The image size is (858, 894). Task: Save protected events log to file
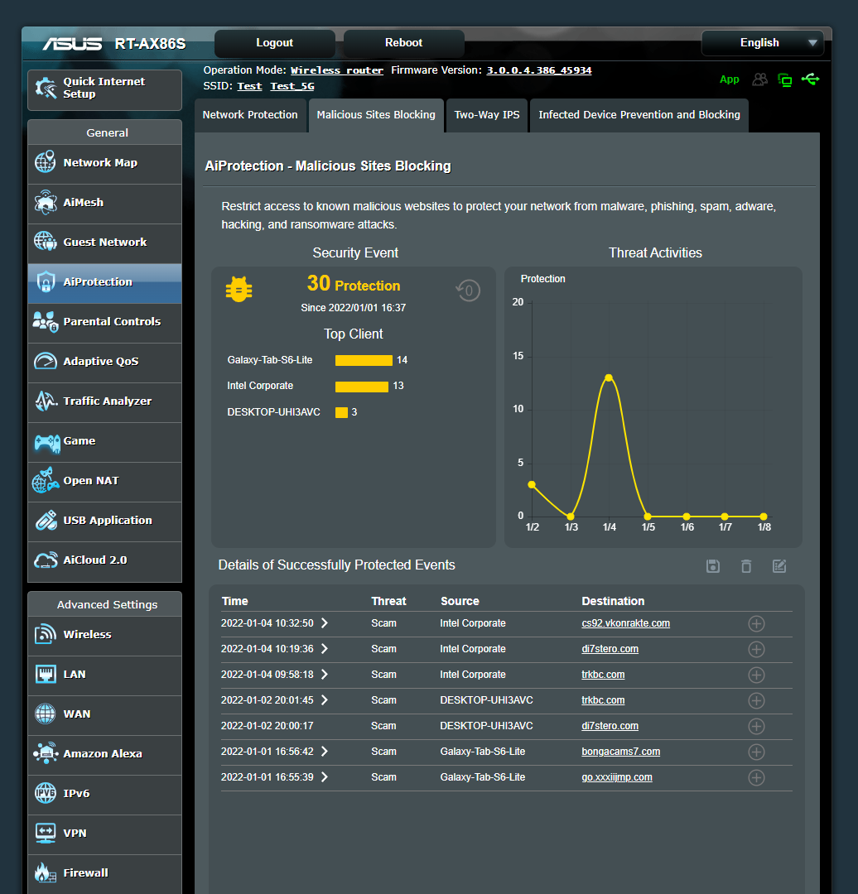[712, 566]
